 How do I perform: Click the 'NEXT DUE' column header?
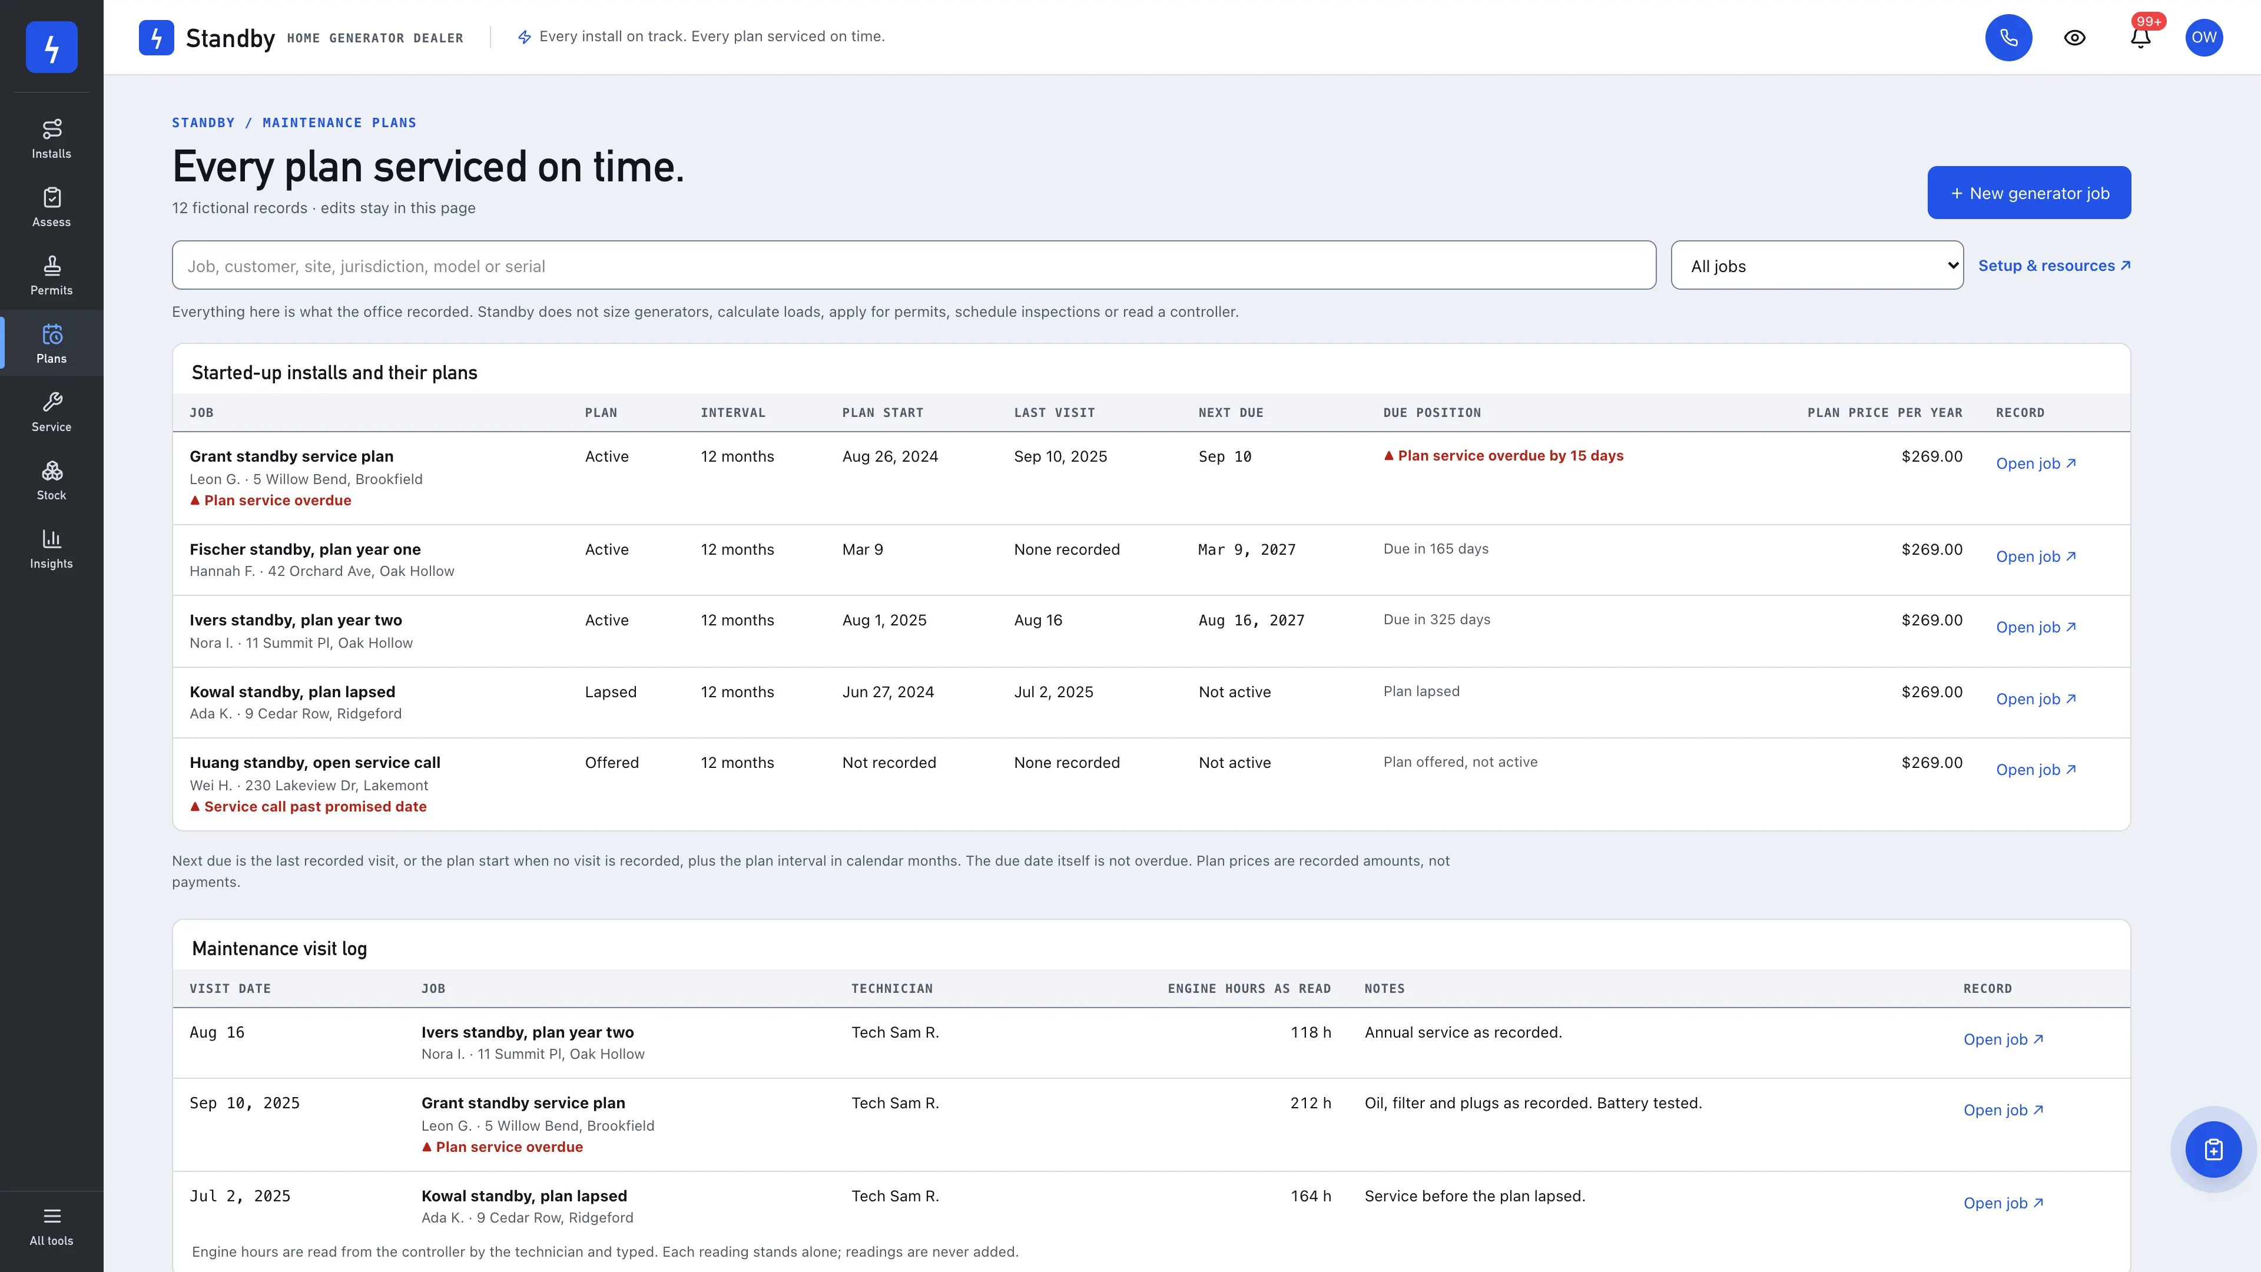tap(1231, 413)
